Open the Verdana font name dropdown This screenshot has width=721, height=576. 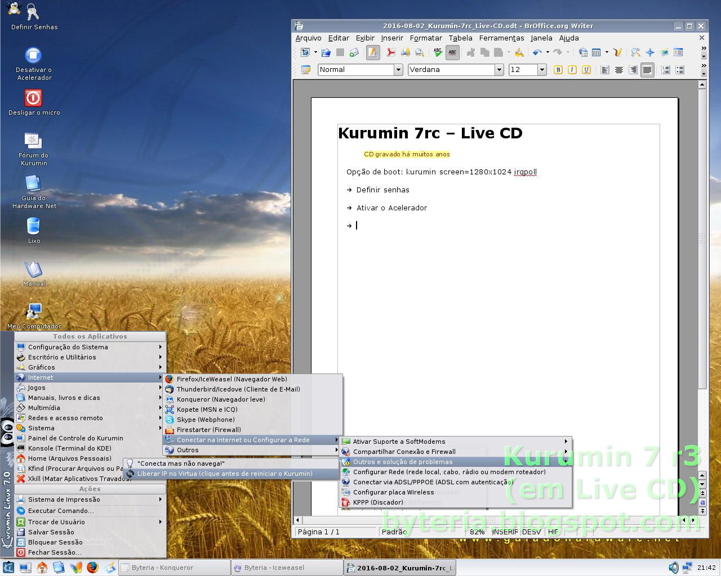[x=499, y=70]
